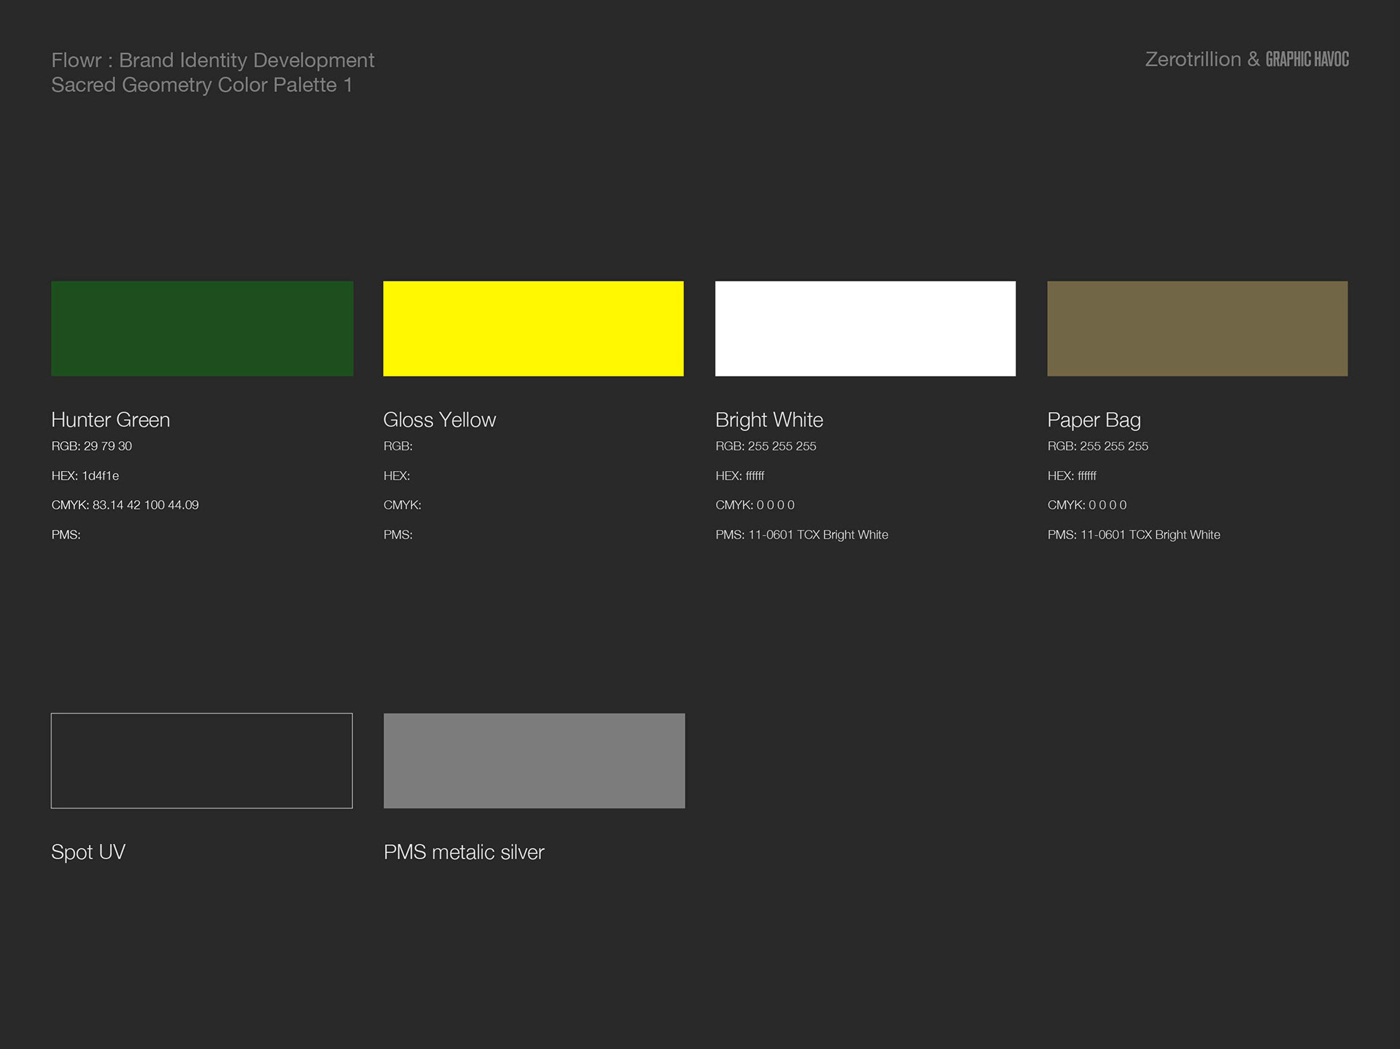Click the Hunter Green color swatch
The image size is (1400, 1049).
[x=202, y=328]
